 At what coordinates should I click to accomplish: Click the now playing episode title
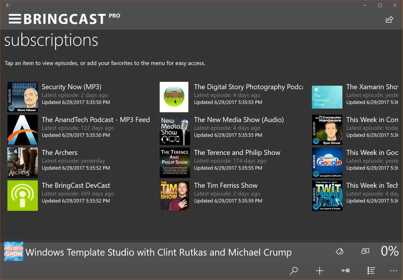[x=159, y=252]
